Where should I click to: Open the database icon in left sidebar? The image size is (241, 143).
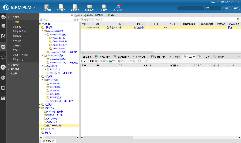click(x=3, y=47)
